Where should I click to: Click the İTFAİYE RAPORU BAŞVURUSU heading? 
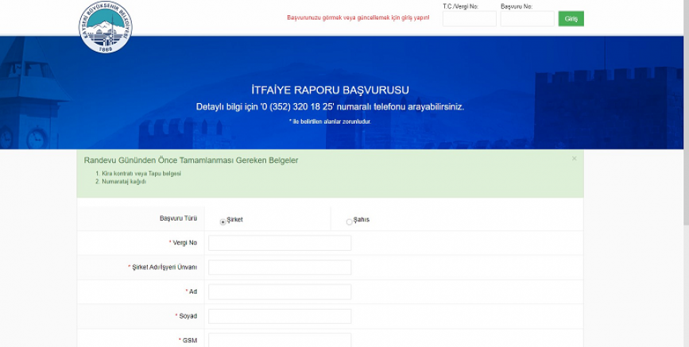329,91
